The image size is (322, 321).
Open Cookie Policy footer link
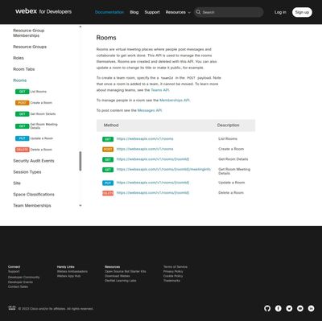(173, 276)
